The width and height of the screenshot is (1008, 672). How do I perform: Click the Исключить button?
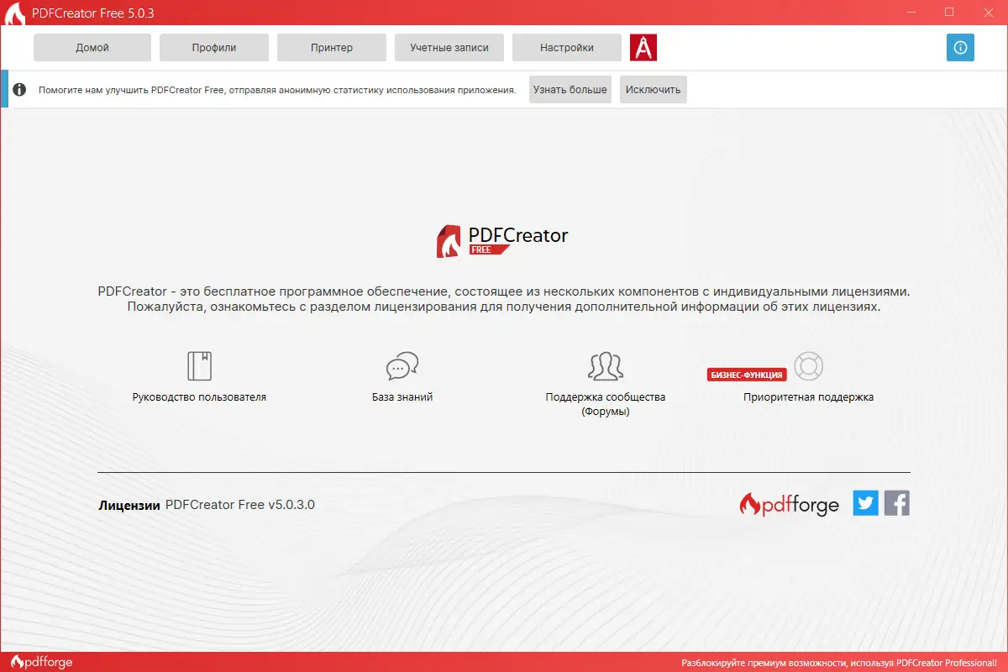point(654,89)
